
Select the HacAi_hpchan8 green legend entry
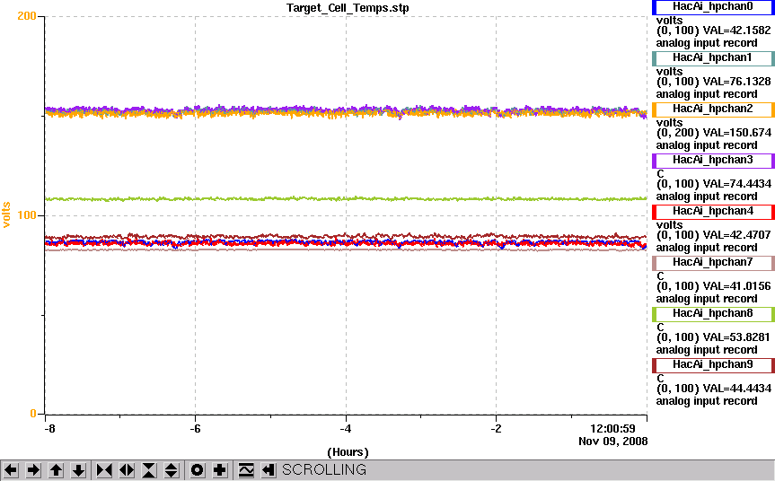[713, 313]
